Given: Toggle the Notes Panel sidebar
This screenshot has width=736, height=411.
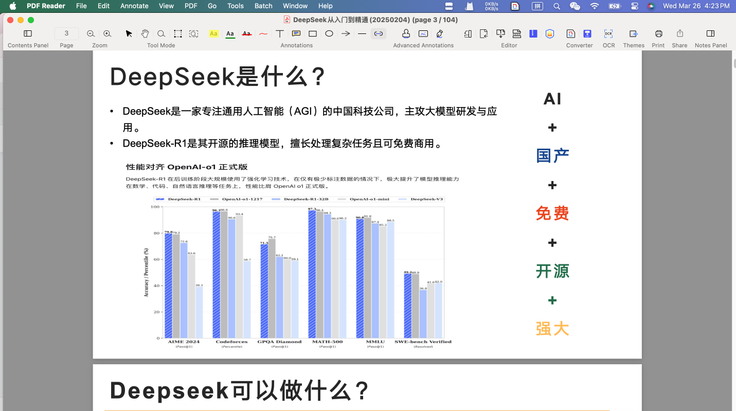Looking at the screenshot, I should [710, 33].
